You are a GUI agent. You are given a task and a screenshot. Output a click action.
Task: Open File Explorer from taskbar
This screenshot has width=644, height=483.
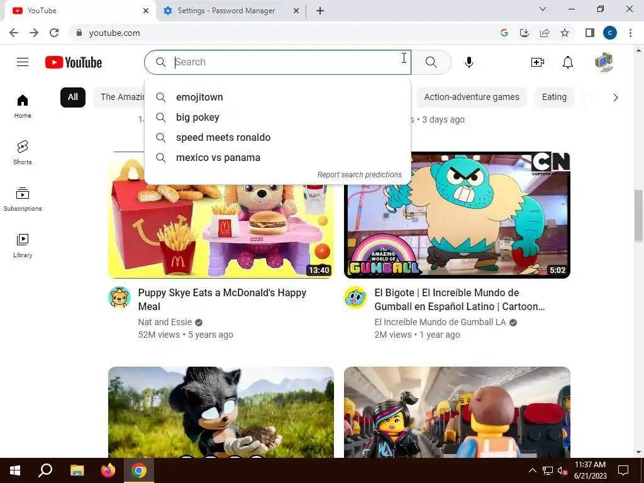coord(77,470)
